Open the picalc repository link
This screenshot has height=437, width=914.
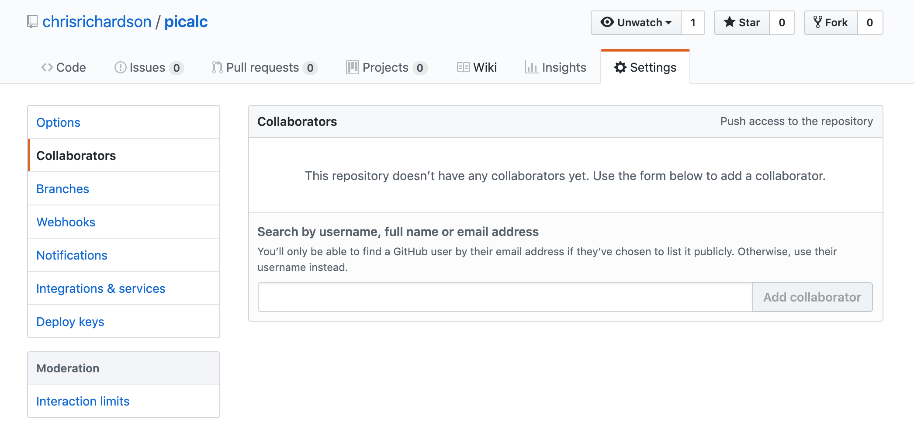click(x=186, y=22)
